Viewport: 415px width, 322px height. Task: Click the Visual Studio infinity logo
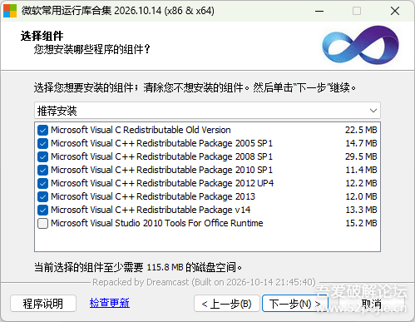tap(360, 45)
